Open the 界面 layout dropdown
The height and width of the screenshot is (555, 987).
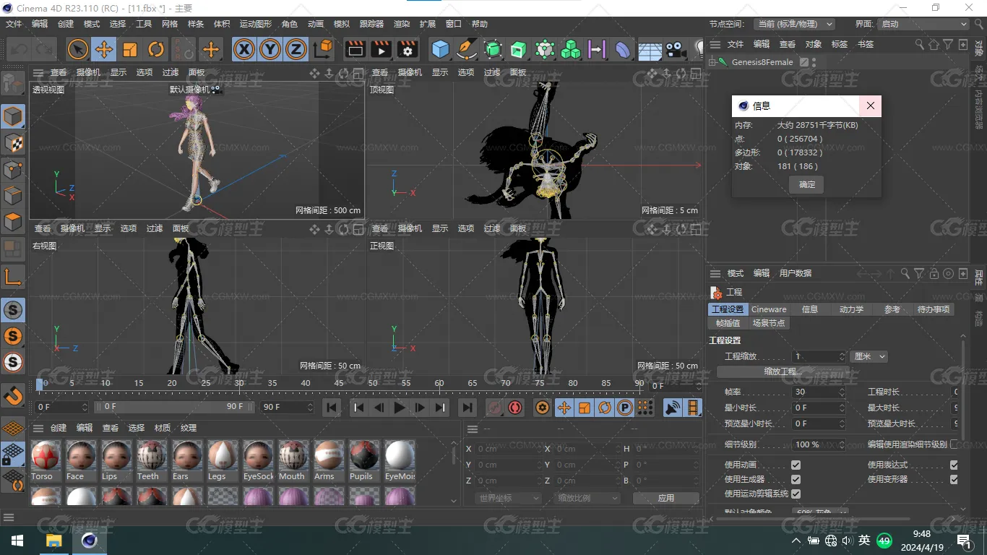coord(923,24)
